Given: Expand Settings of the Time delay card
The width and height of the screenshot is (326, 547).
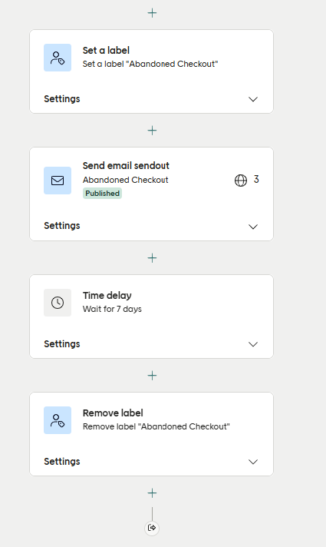Looking at the screenshot, I should (253, 344).
